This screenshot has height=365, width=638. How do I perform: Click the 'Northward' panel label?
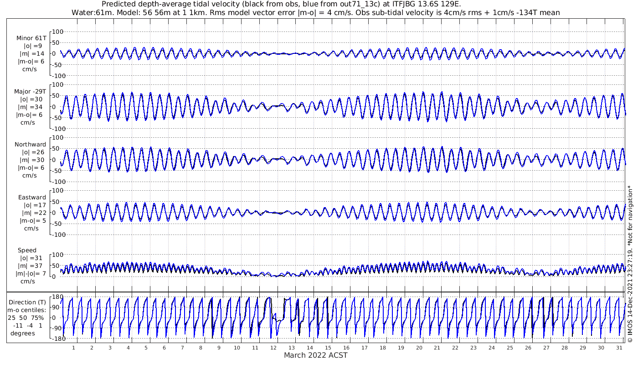point(31,145)
